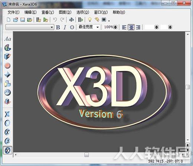Viewport: 193px width, 166px height.
Task: Redo the last undone action
Action: click(62, 20)
